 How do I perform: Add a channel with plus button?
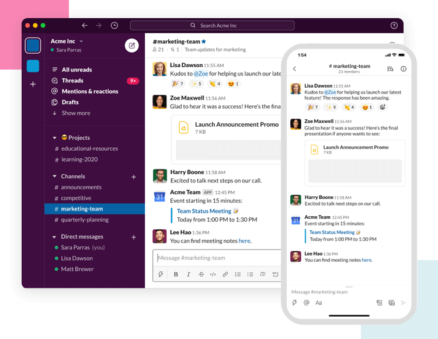pyautogui.click(x=134, y=177)
